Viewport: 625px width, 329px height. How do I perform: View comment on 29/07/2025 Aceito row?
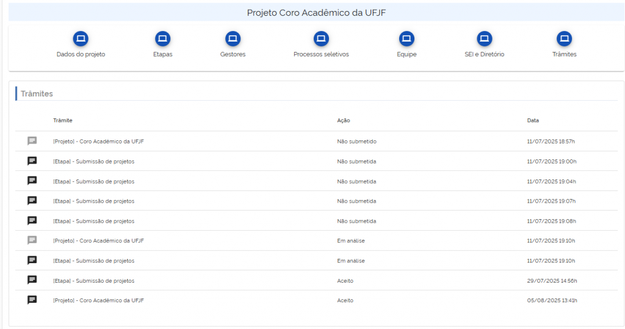[x=32, y=280]
